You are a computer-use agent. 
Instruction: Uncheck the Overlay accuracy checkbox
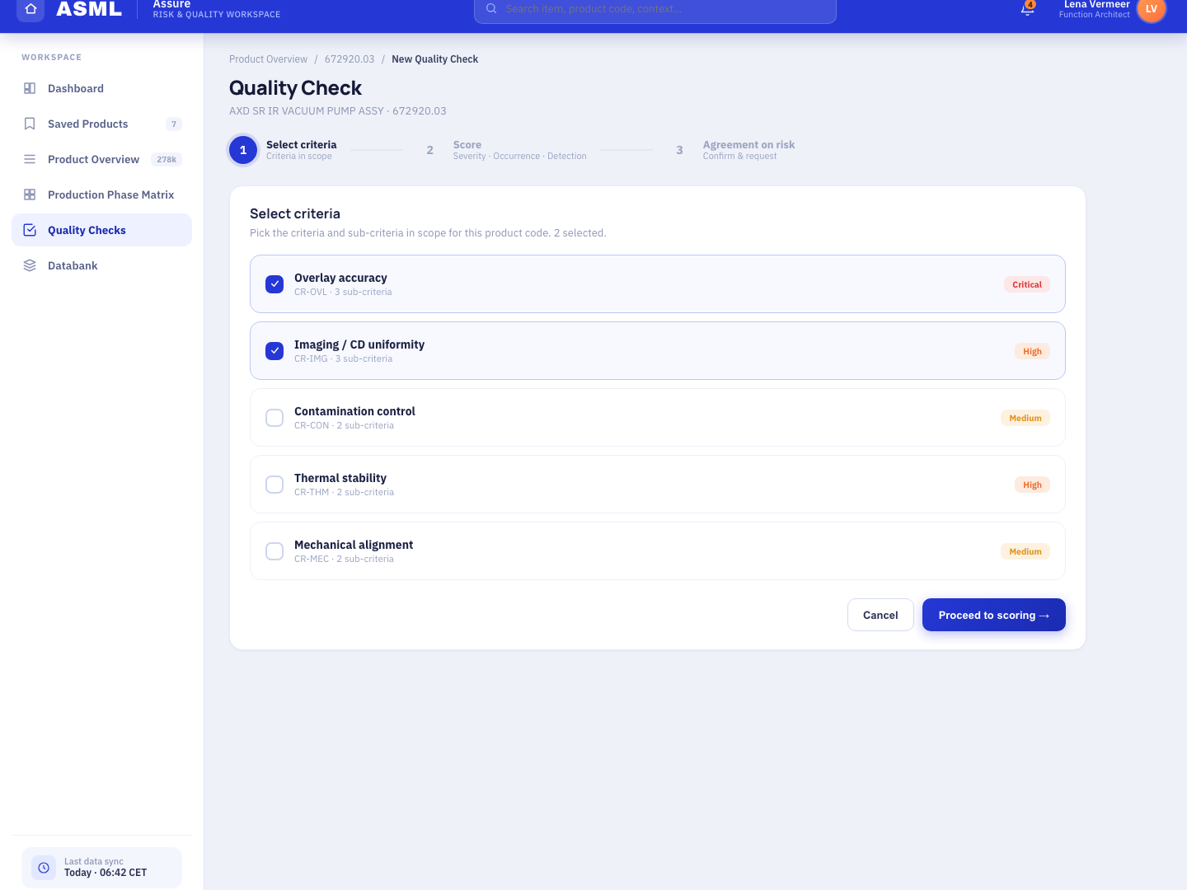tap(274, 284)
